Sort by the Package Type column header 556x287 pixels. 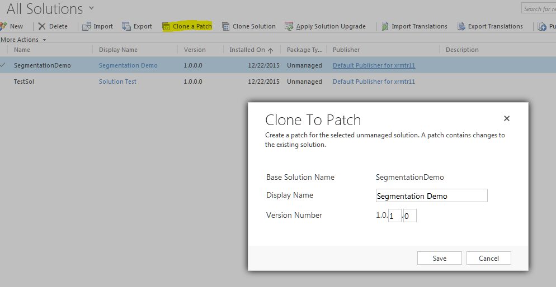[x=304, y=50]
